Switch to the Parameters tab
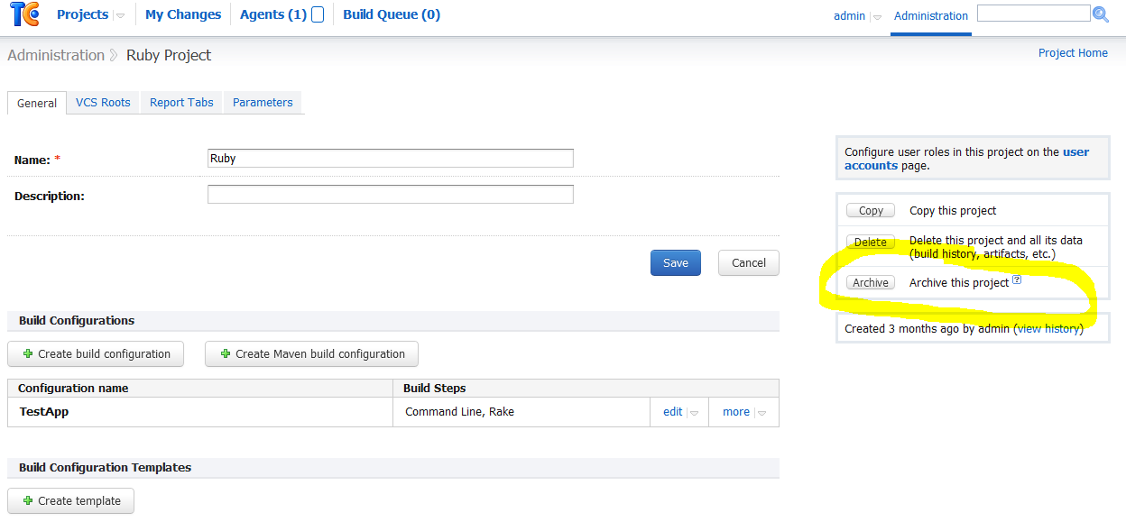Viewport: 1126px width, 522px height. coord(263,103)
